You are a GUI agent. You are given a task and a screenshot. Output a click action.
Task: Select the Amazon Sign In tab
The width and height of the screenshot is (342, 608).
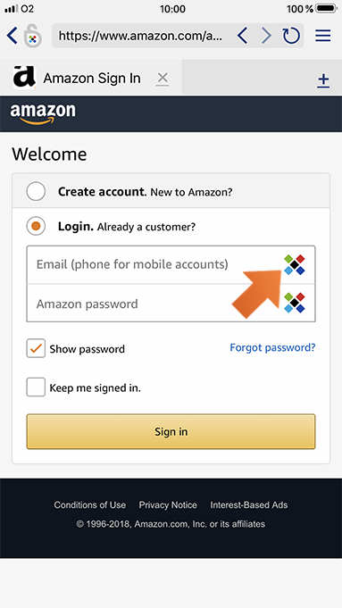(x=91, y=78)
